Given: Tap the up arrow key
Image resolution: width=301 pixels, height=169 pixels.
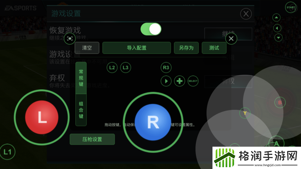Looking at the screenshot, I should tap(277, 17).
